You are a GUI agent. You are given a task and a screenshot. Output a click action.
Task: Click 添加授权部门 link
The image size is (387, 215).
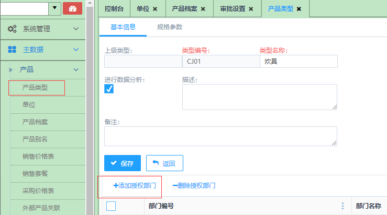coord(135,185)
